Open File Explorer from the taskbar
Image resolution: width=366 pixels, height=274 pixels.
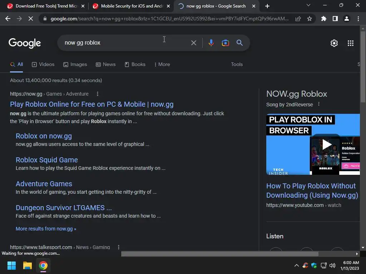coord(27,265)
